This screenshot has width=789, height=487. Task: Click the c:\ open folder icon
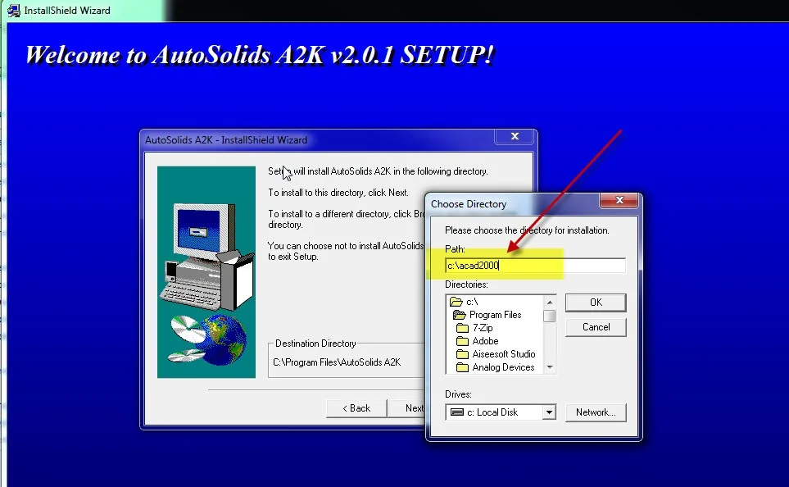456,302
